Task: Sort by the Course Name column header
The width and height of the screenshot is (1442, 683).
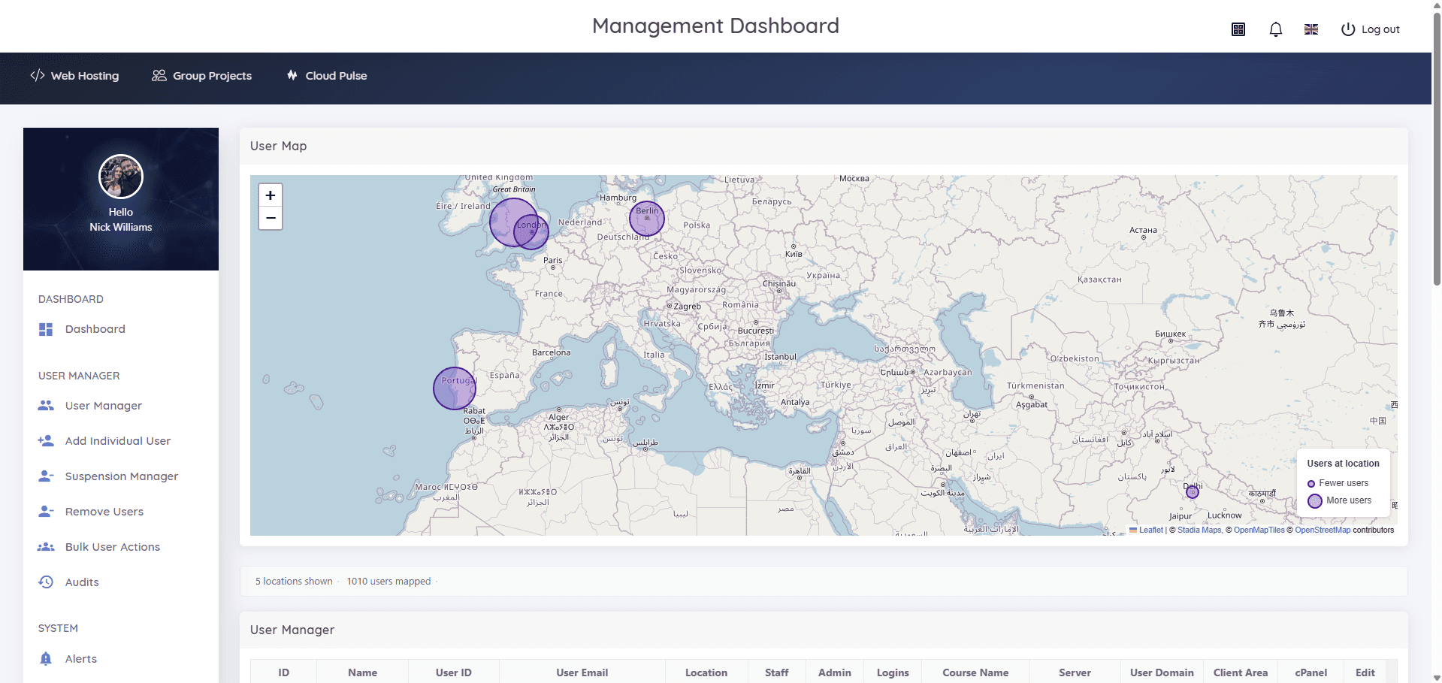Action: pos(975,672)
